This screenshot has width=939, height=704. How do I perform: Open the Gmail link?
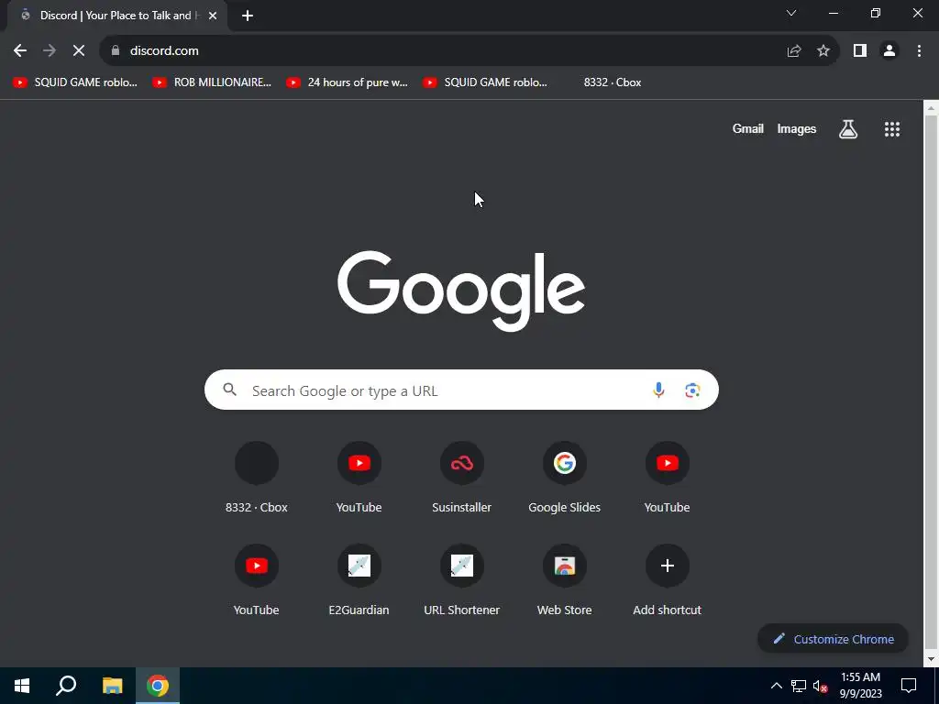[x=748, y=128]
